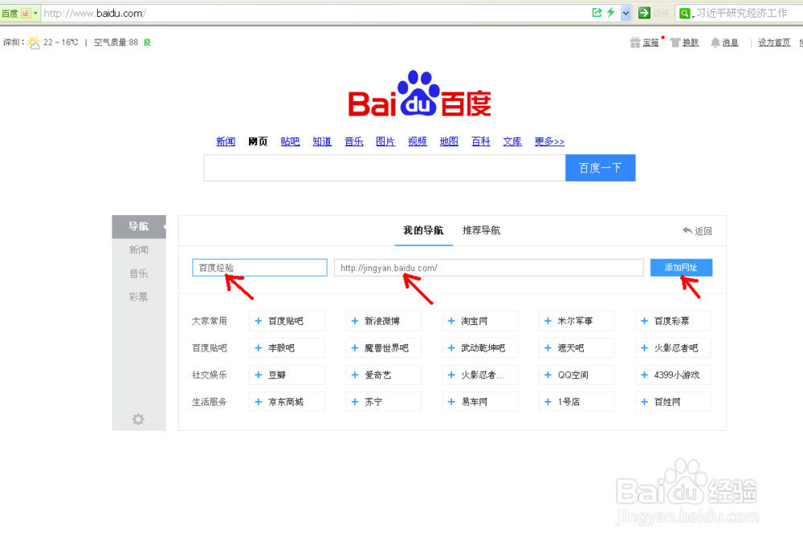Open the address bar history dropdown
The width and height of the screenshot is (803, 544).
626,14
